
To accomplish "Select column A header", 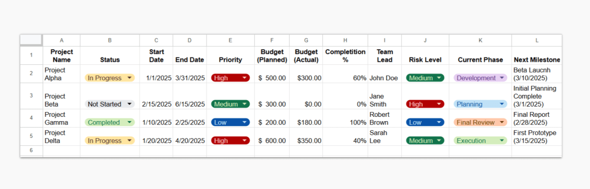I will click(x=61, y=40).
